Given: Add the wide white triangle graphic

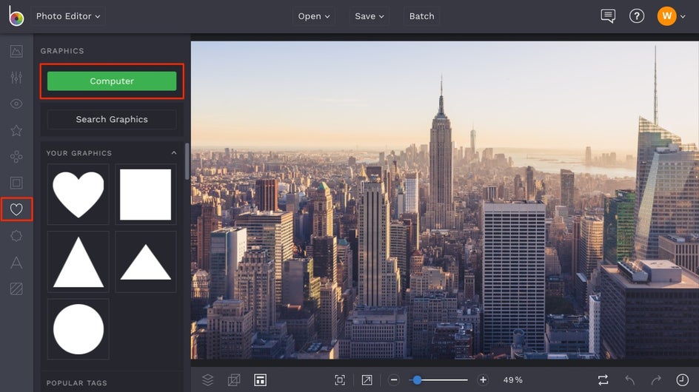Looking at the screenshot, I should pyautogui.click(x=146, y=262).
